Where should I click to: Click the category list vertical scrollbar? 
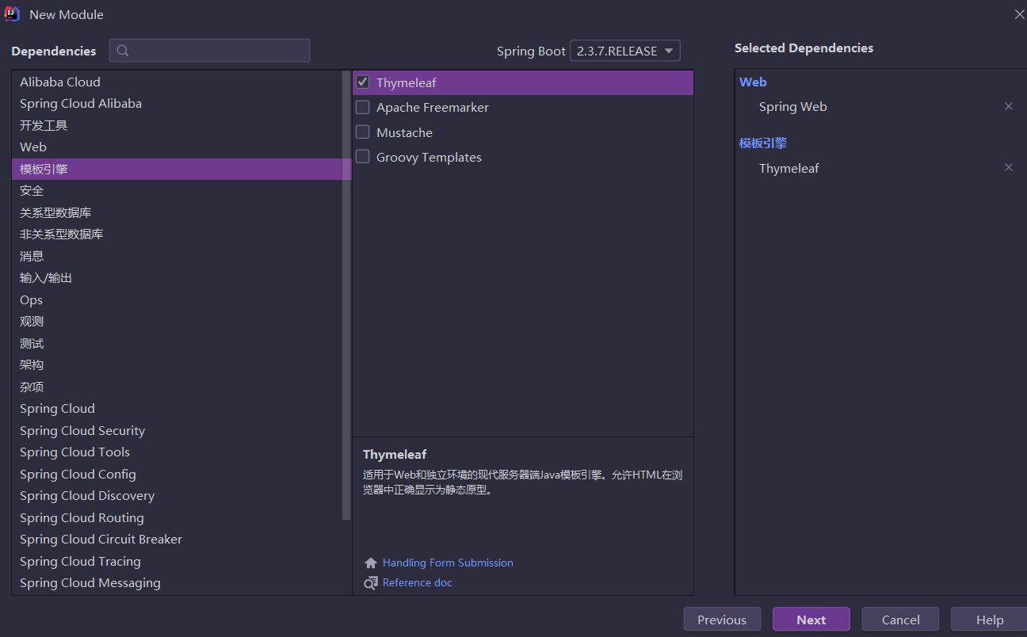[x=346, y=296]
